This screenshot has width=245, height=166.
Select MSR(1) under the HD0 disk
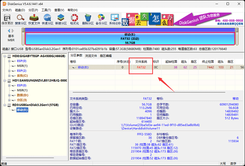[22, 66]
